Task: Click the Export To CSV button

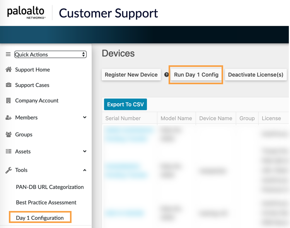Action: pyautogui.click(x=125, y=104)
